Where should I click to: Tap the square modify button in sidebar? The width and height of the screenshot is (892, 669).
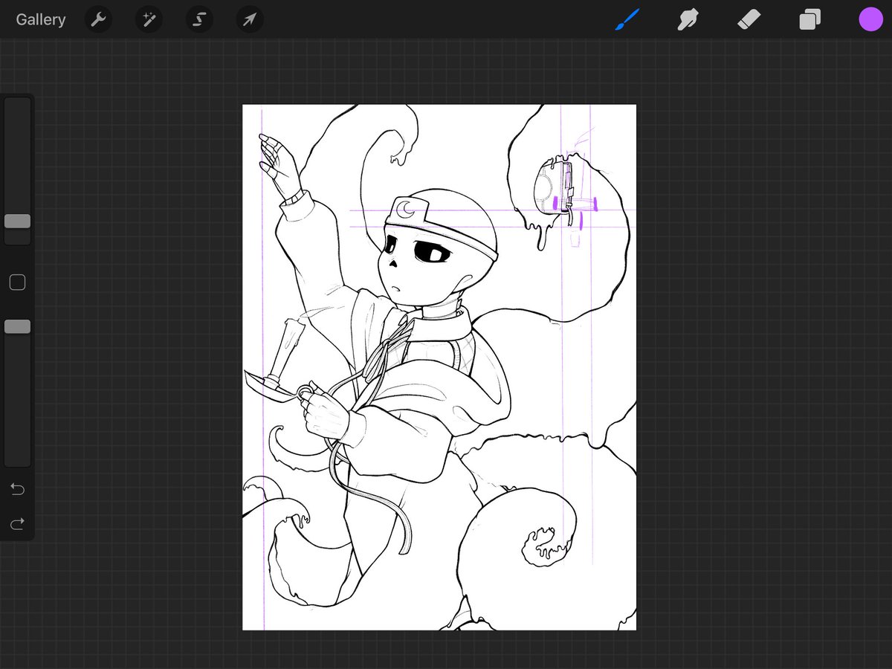17,282
